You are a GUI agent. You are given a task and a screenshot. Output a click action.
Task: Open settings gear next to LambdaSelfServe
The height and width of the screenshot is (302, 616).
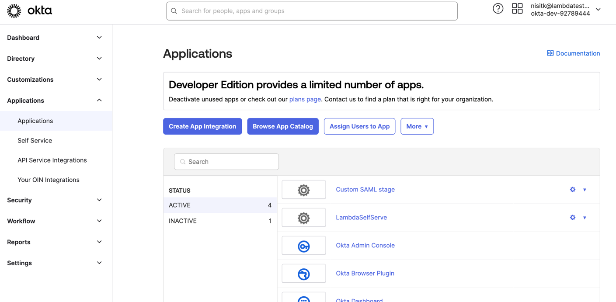pyautogui.click(x=573, y=217)
